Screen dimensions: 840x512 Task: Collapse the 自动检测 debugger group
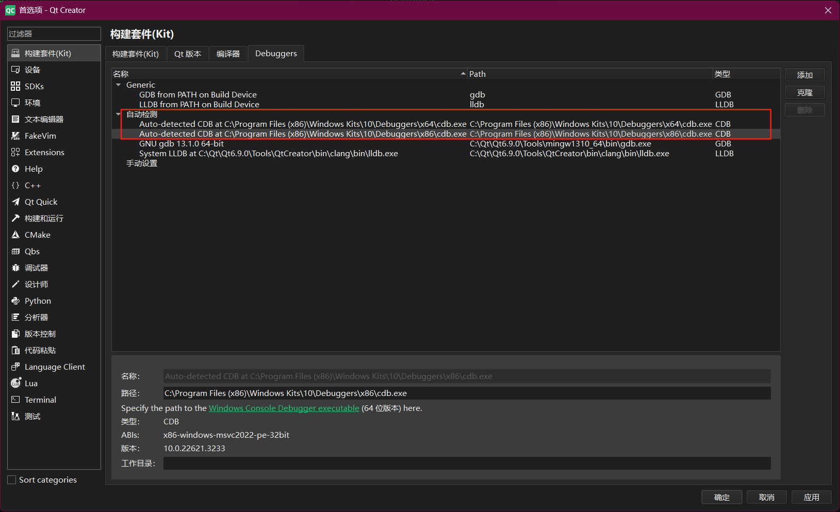pyautogui.click(x=119, y=114)
